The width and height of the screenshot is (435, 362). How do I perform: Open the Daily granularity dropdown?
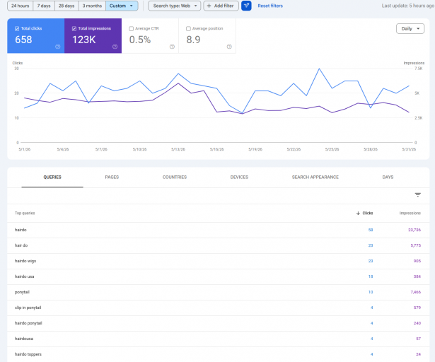[x=410, y=28]
